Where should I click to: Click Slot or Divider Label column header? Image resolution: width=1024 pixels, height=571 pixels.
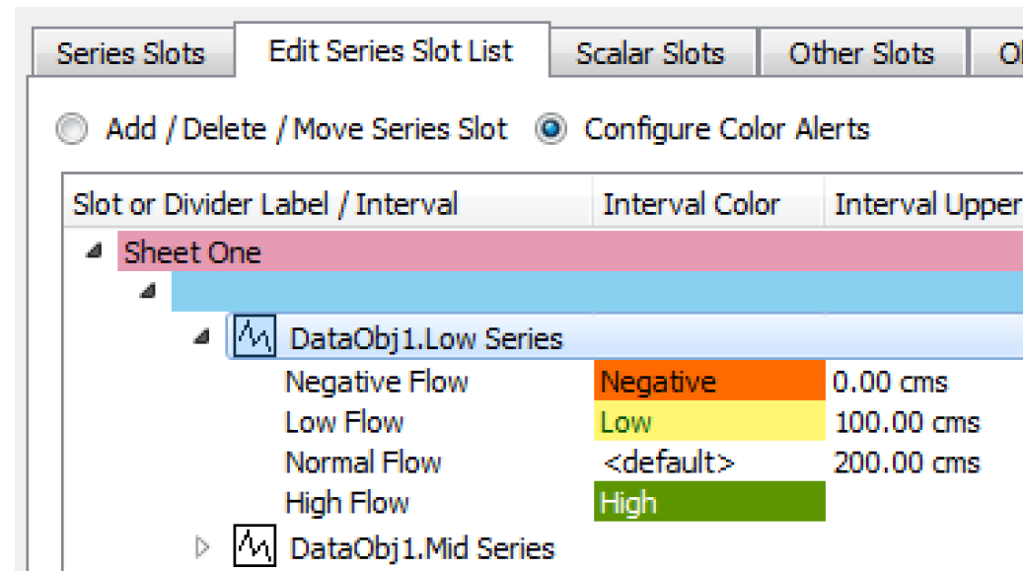click(x=264, y=204)
